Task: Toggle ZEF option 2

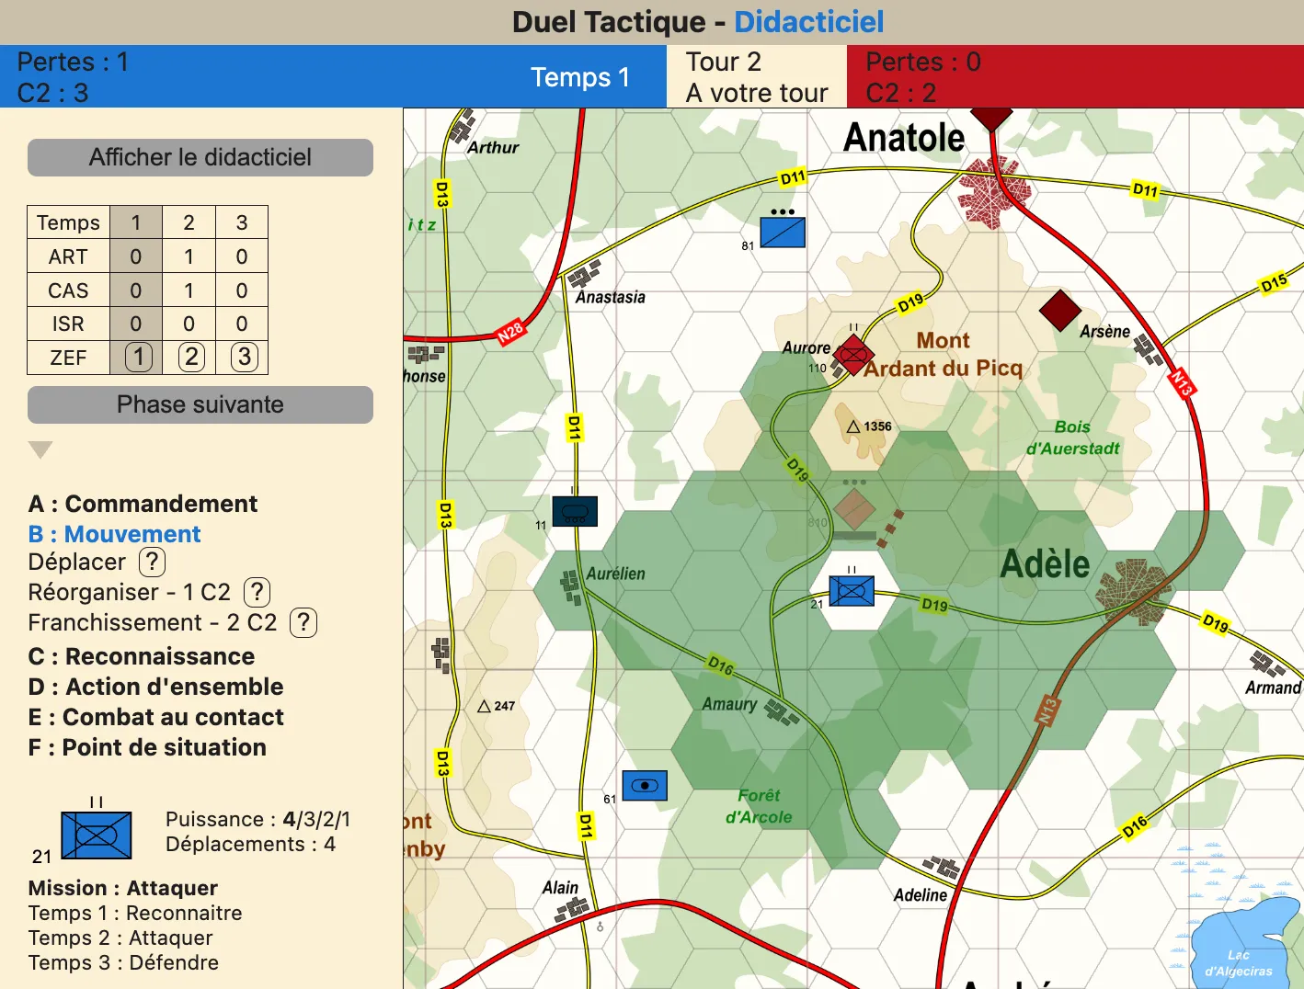Action: click(190, 357)
